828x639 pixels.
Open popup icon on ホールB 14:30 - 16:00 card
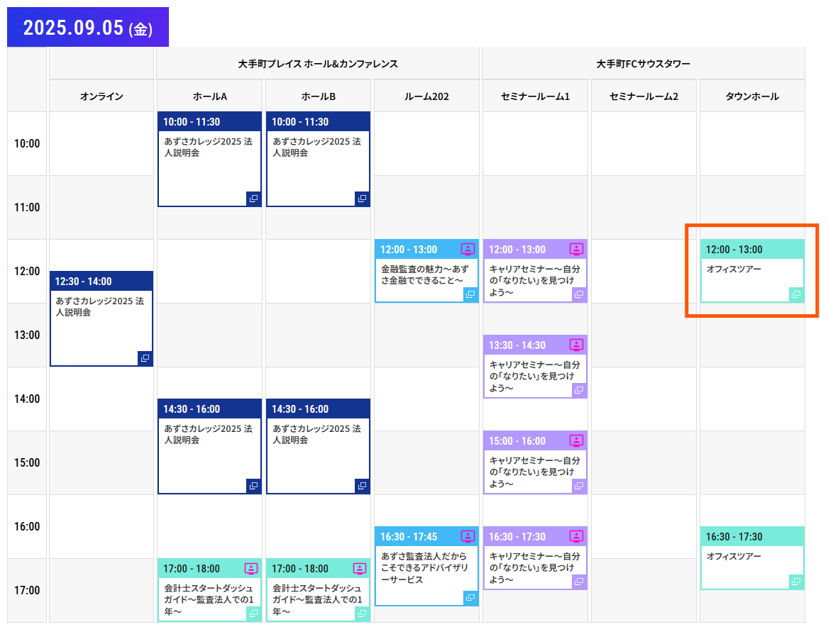point(363,486)
